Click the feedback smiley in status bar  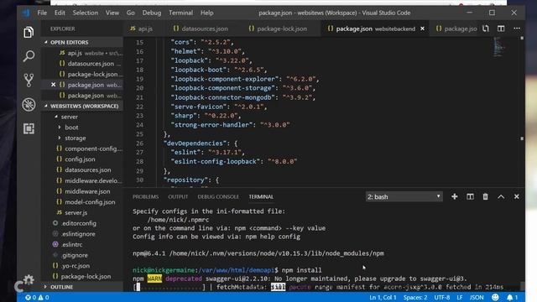495,297
